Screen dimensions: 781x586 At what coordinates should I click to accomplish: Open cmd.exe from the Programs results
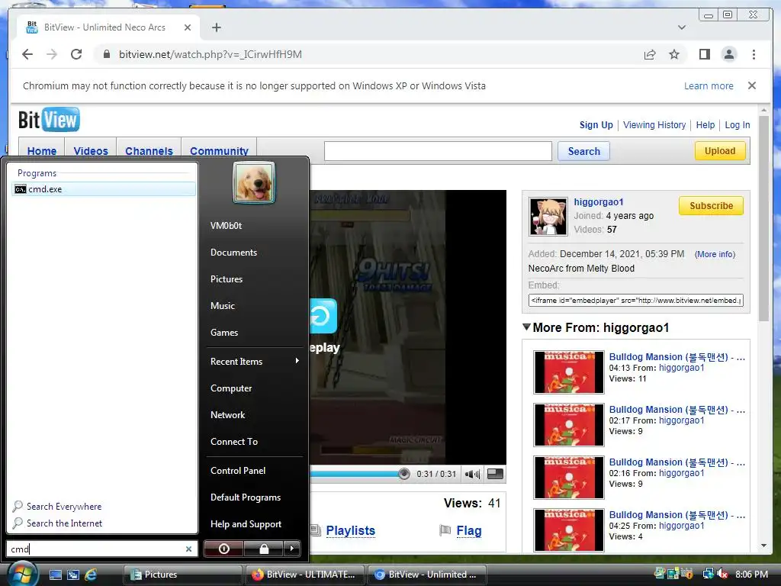point(104,189)
